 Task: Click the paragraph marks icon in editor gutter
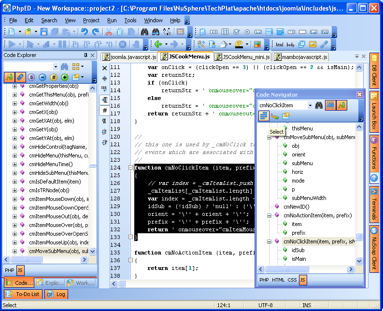click(104, 121)
